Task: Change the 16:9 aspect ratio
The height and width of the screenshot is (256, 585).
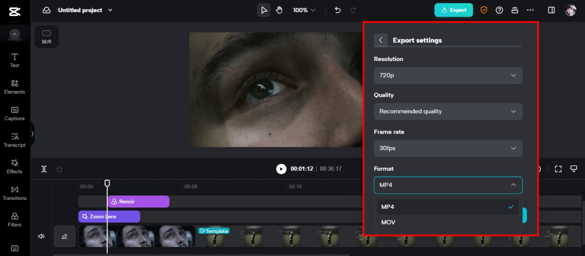Action: pos(46,37)
